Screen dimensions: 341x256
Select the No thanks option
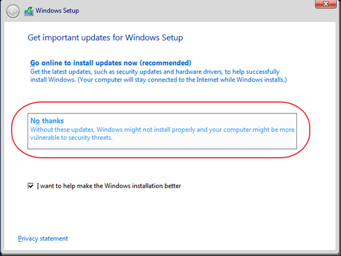pos(162,131)
